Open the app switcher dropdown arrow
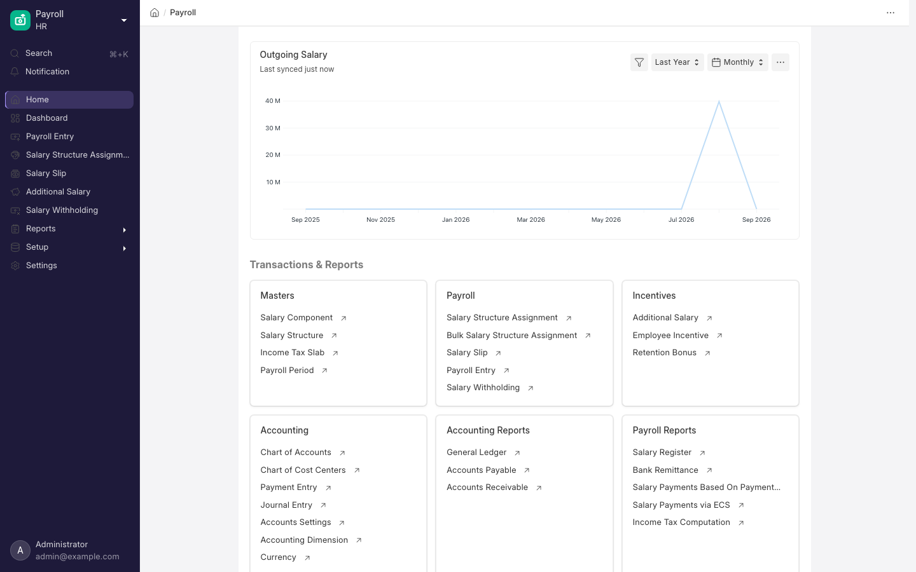The width and height of the screenshot is (916, 572). [x=124, y=20]
